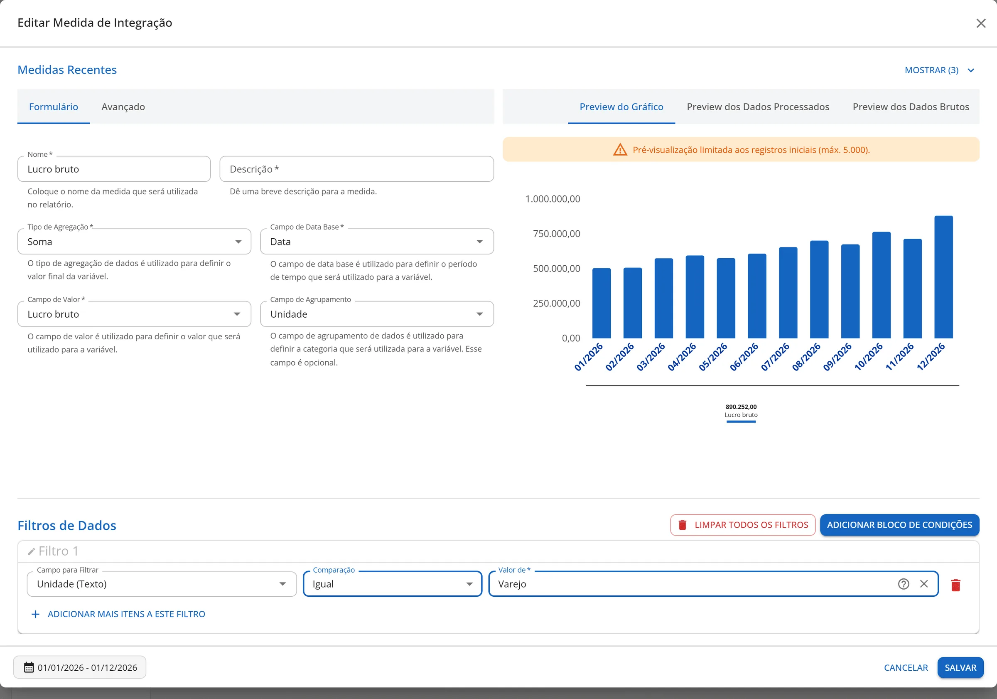This screenshot has height=699, width=997.
Task: Select Preview dos Dados Brutos tab
Action: click(911, 106)
